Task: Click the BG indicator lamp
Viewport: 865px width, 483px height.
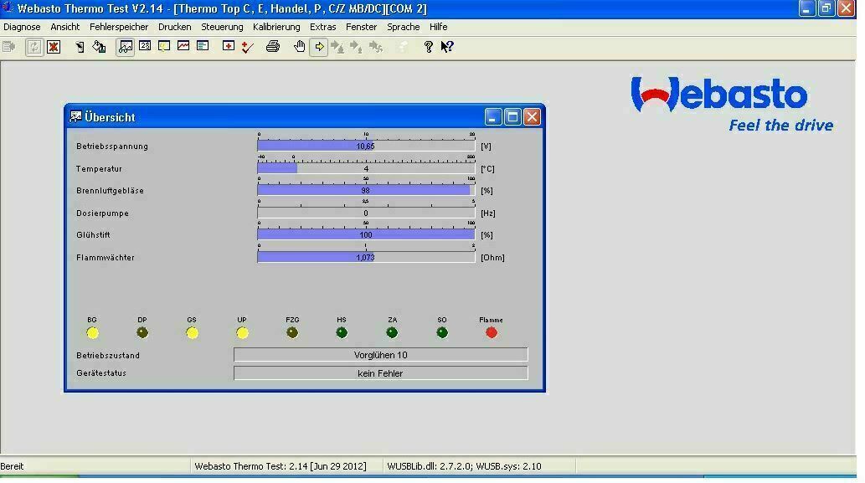Action: (92, 332)
